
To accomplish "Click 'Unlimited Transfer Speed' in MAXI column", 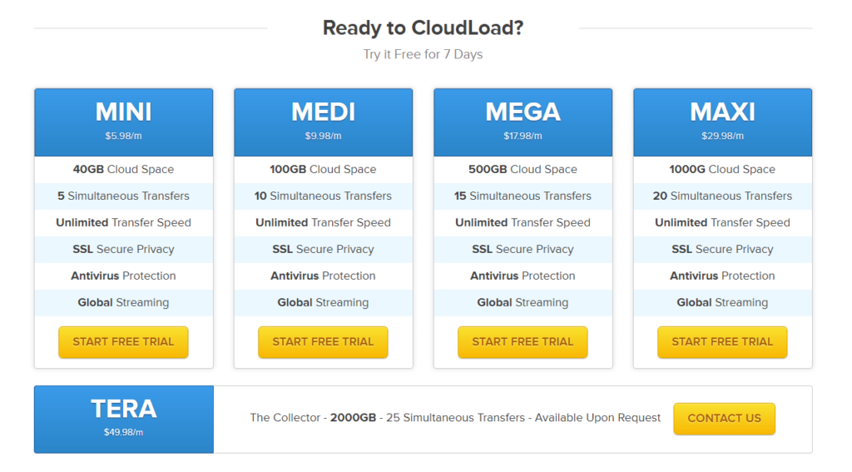I will [722, 223].
